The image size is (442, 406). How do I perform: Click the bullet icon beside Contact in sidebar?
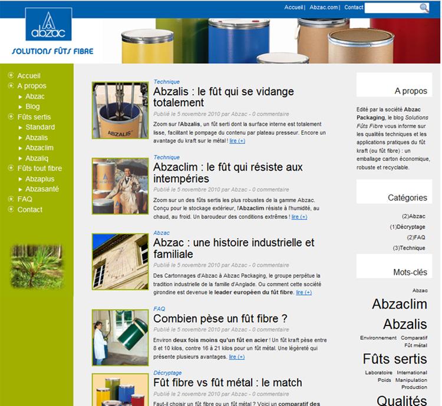[x=11, y=209]
